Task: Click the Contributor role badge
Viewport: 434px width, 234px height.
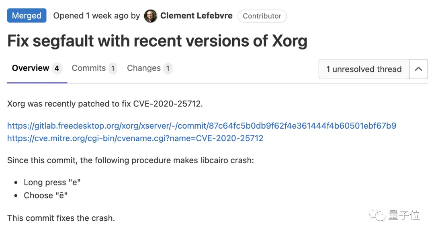Action: (262, 16)
